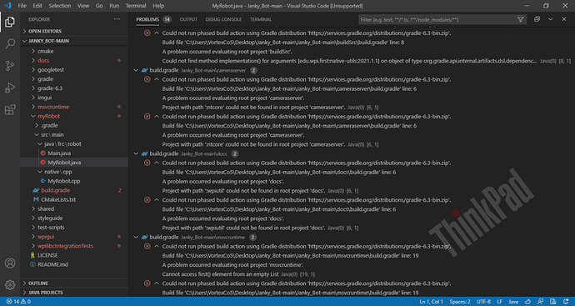Open the Explorer view in activity bar
Screen dimensions: 575x306
[10, 22]
